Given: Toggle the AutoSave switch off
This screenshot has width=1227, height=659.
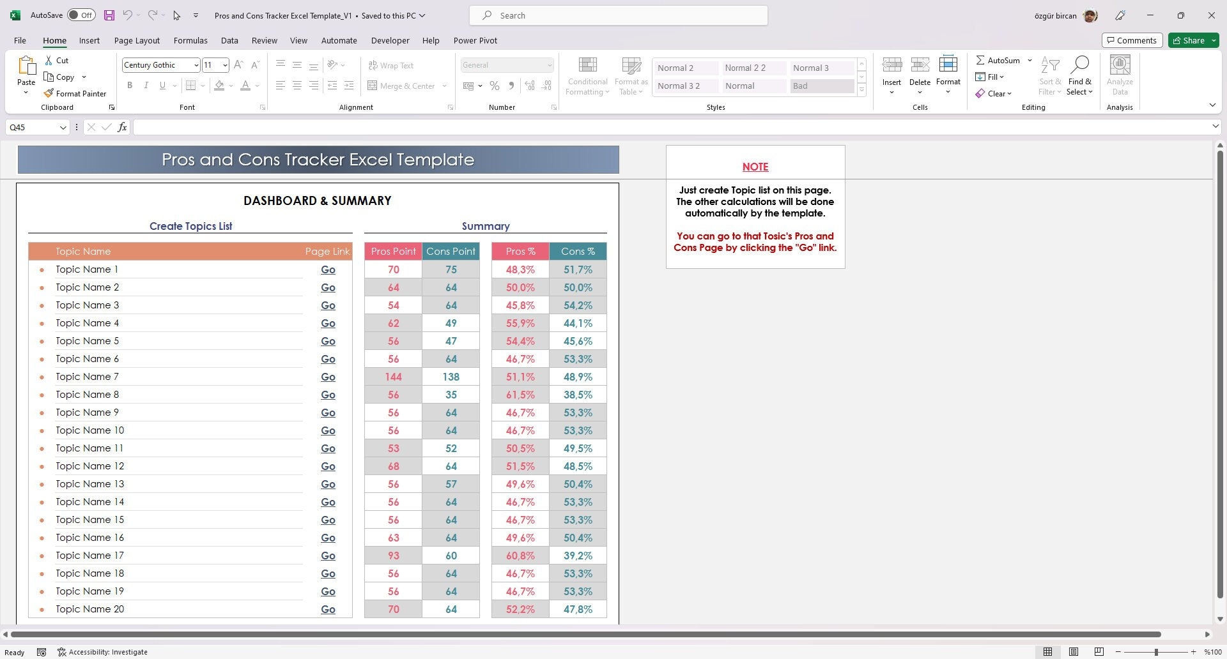Looking at the screenshot, I should tap(81, 14).
